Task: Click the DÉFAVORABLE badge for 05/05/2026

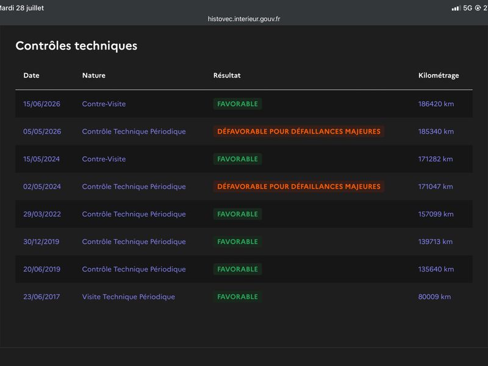Action: [x=299, y=131]
